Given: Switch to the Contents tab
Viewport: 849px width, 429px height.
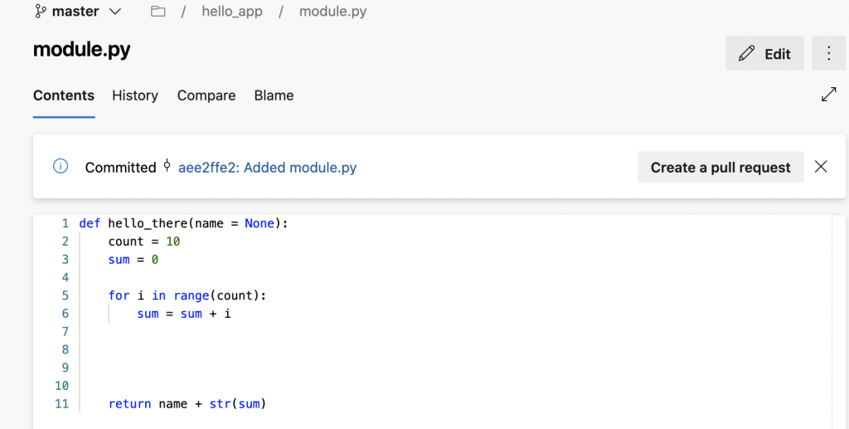Looking at the screenshot, I should pos(64,95).
